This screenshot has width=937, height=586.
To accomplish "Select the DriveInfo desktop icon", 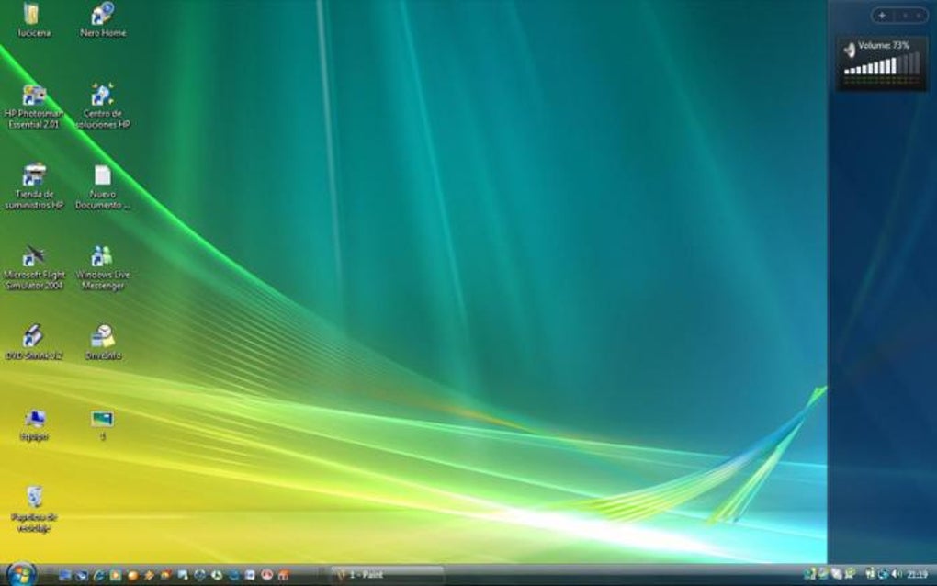I will coord(103,343).
